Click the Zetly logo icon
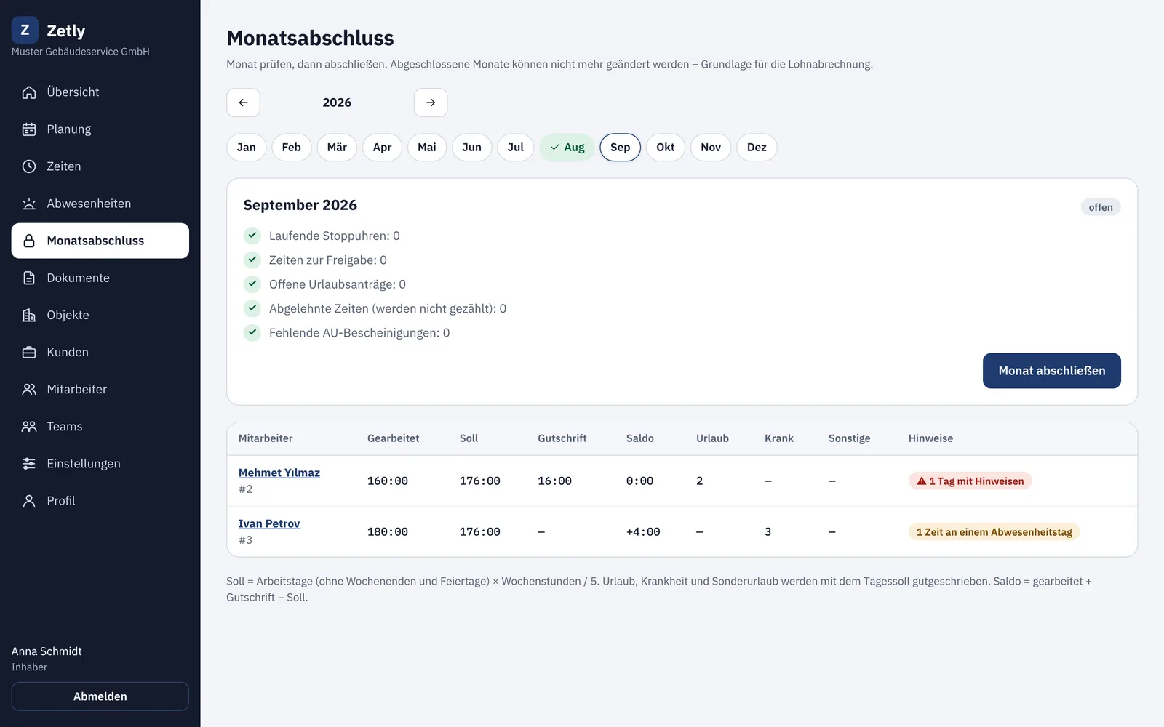Image resolution: width=1164 pixels, height=727 pixels. [x=25, y=30]
